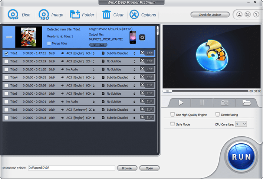Check the Title4 checkbox

(x=6, y=78)
